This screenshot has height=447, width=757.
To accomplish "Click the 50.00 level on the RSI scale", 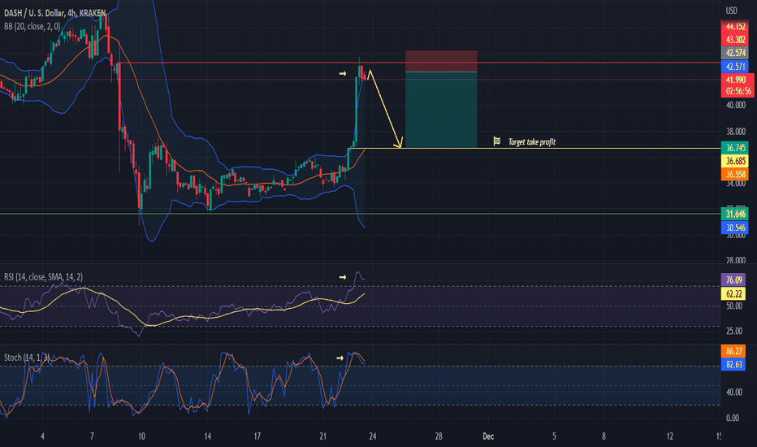I will click(733, 306).
